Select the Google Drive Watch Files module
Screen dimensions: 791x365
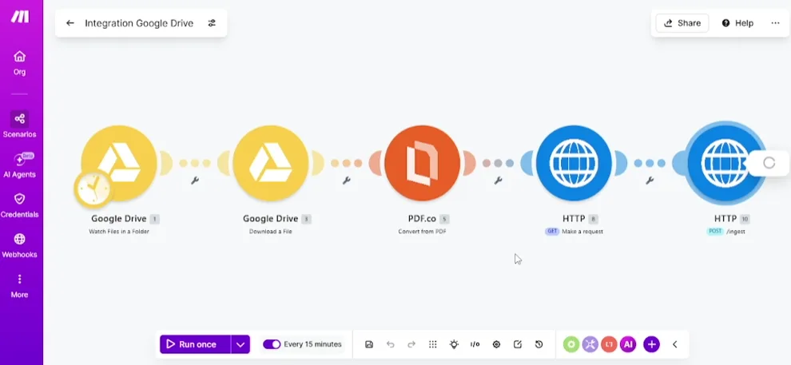[120, 162]
